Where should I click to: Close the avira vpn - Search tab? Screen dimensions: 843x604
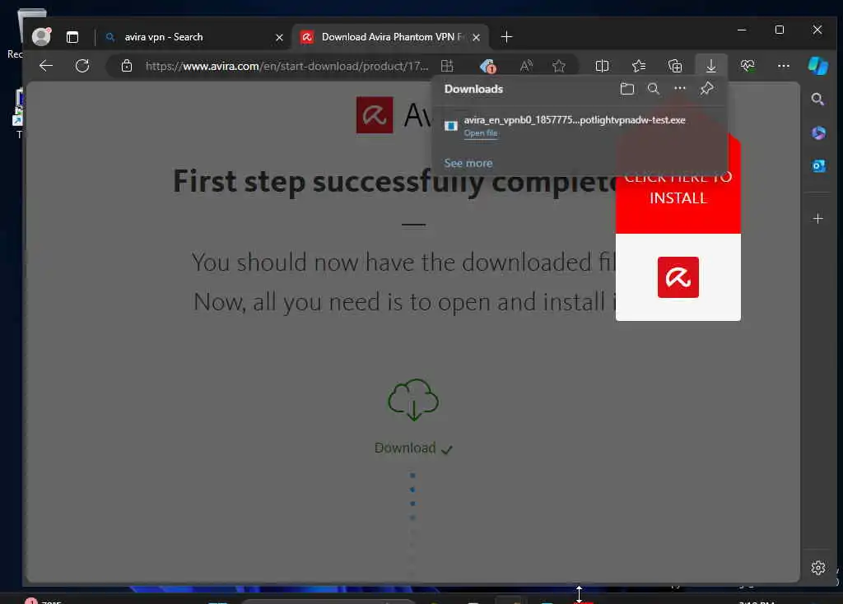(x=279, y=38)
